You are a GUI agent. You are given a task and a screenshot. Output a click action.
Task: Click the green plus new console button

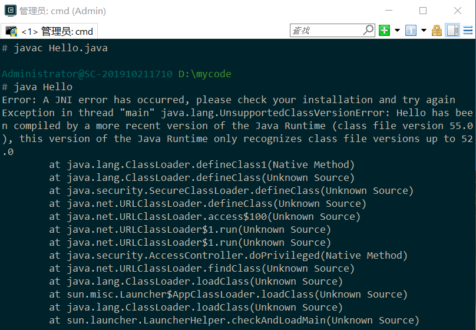384,31
